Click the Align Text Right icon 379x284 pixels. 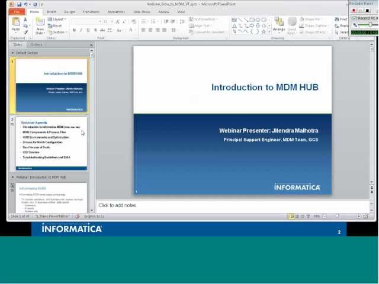tap(158, 30)
